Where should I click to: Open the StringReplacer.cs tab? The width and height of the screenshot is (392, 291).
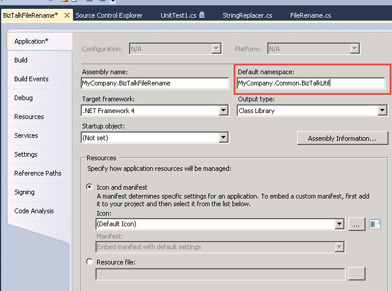click(x=247, y=15)
